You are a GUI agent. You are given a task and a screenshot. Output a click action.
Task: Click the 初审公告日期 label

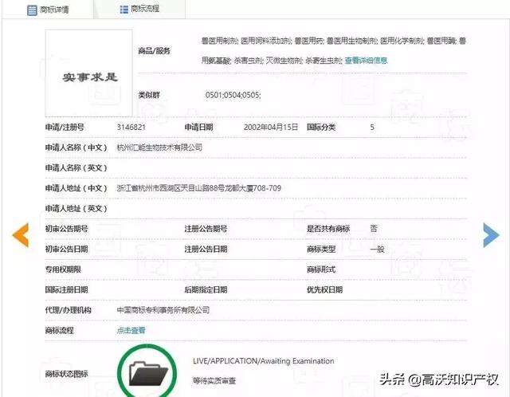(66, 250)
